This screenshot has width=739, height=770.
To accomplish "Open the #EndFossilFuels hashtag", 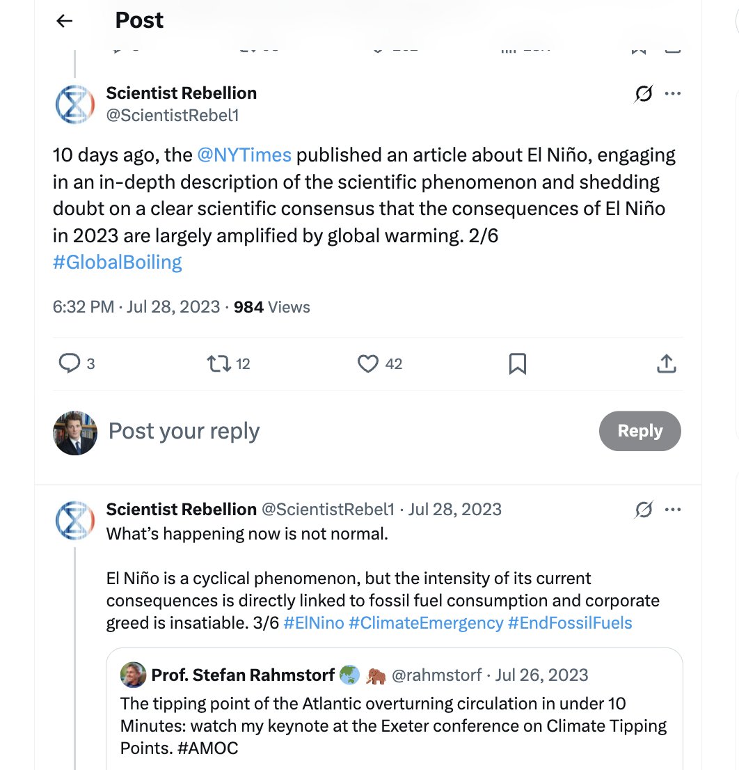I will [570, 622].
